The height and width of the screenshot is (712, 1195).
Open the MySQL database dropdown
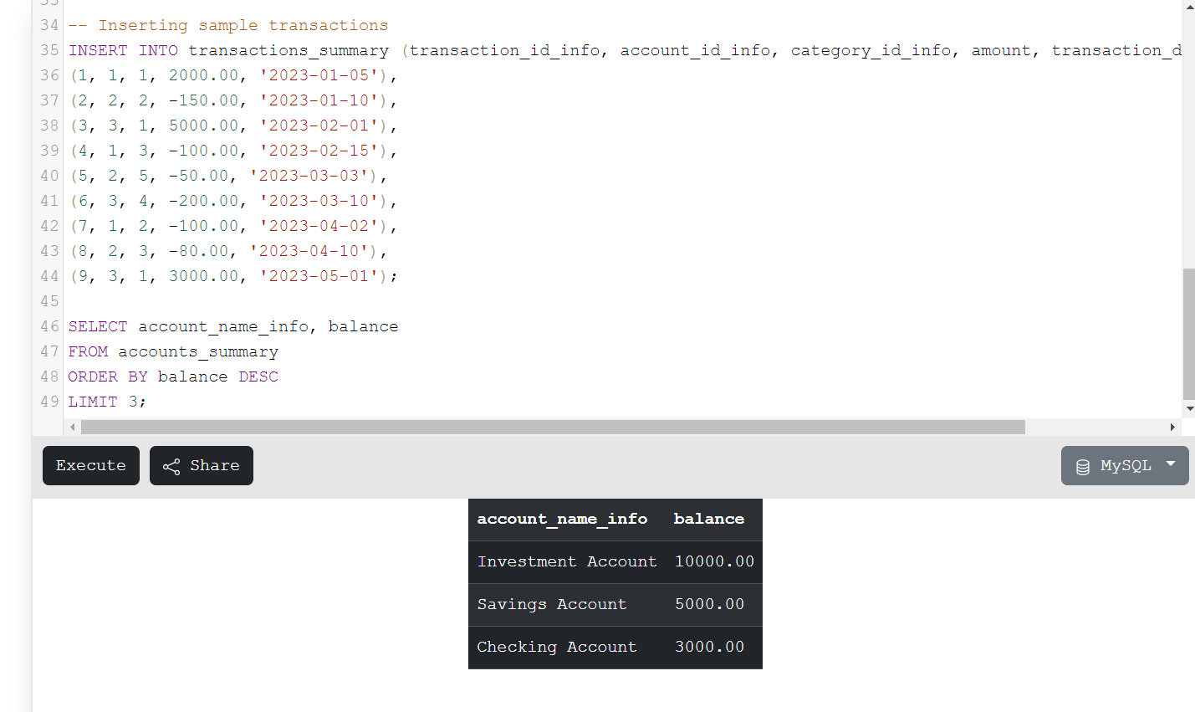pos(1125,465)
